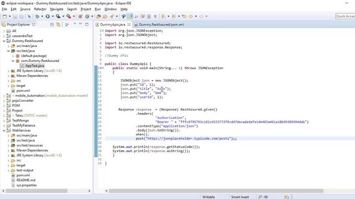
Task: Open the Debug dropdown arrow
Action: (42, 16)
